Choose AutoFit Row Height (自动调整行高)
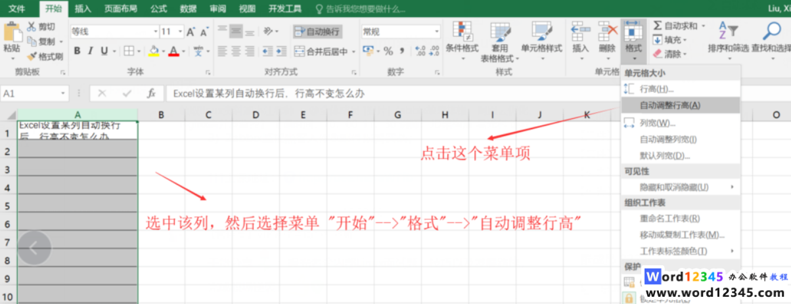Viewport: 791px width, 304px height. click(681, 105)
